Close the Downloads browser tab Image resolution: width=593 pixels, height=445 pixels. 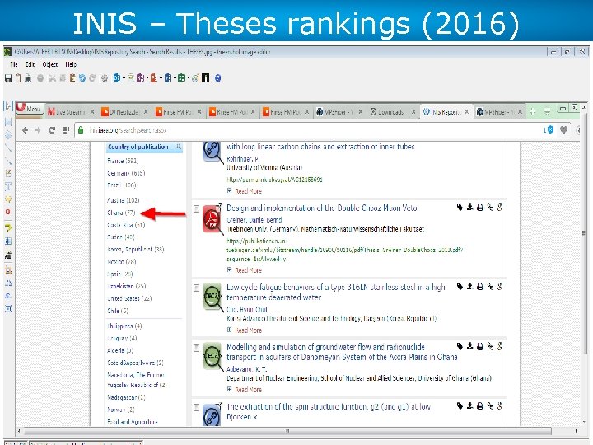413,111
